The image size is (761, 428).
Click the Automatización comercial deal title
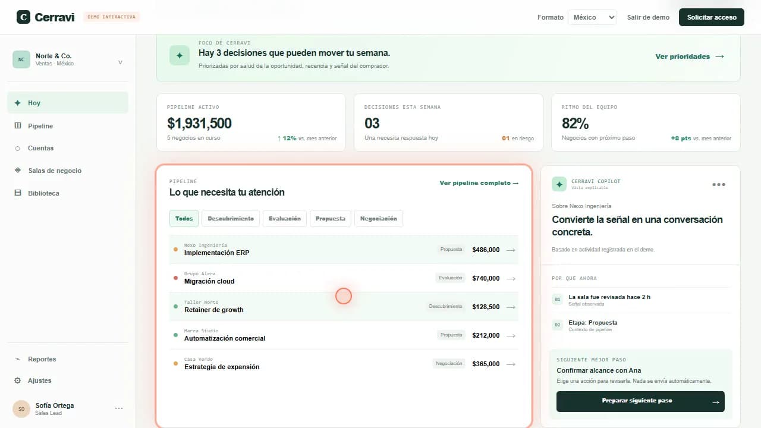pos(225,338)
